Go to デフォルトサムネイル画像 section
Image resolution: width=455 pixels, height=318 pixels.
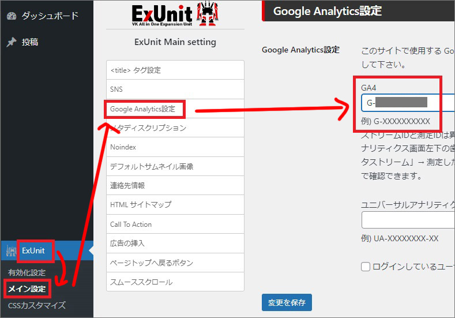175,166
